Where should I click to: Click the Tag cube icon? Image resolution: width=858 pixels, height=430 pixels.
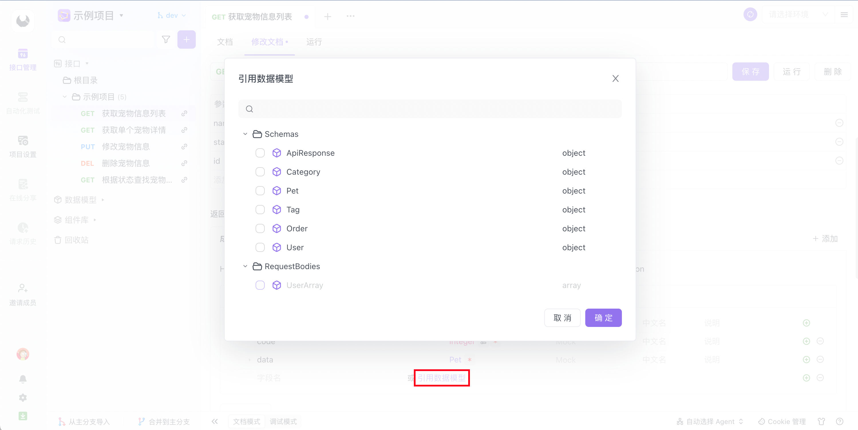click(276, 210)
